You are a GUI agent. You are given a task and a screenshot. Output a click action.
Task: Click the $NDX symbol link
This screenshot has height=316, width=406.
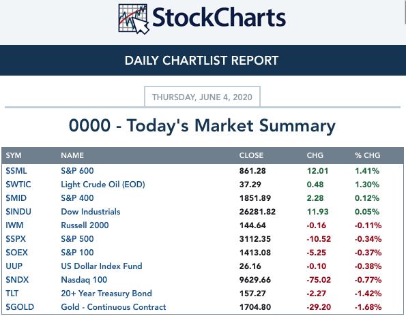pos(17,280)
